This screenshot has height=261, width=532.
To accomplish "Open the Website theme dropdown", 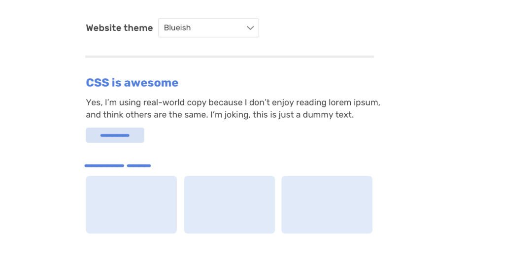I will [208, 28].
